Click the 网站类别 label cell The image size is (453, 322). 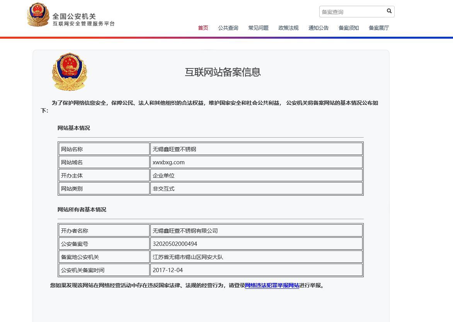[x=104, y=189]
